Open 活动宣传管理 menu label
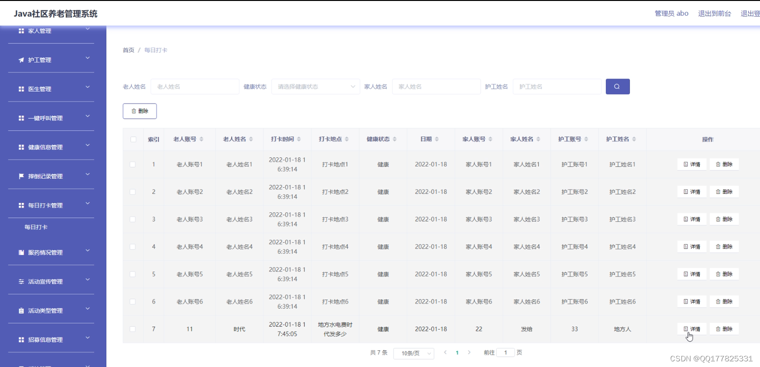760x367 pixels. (x=45, y=281)
